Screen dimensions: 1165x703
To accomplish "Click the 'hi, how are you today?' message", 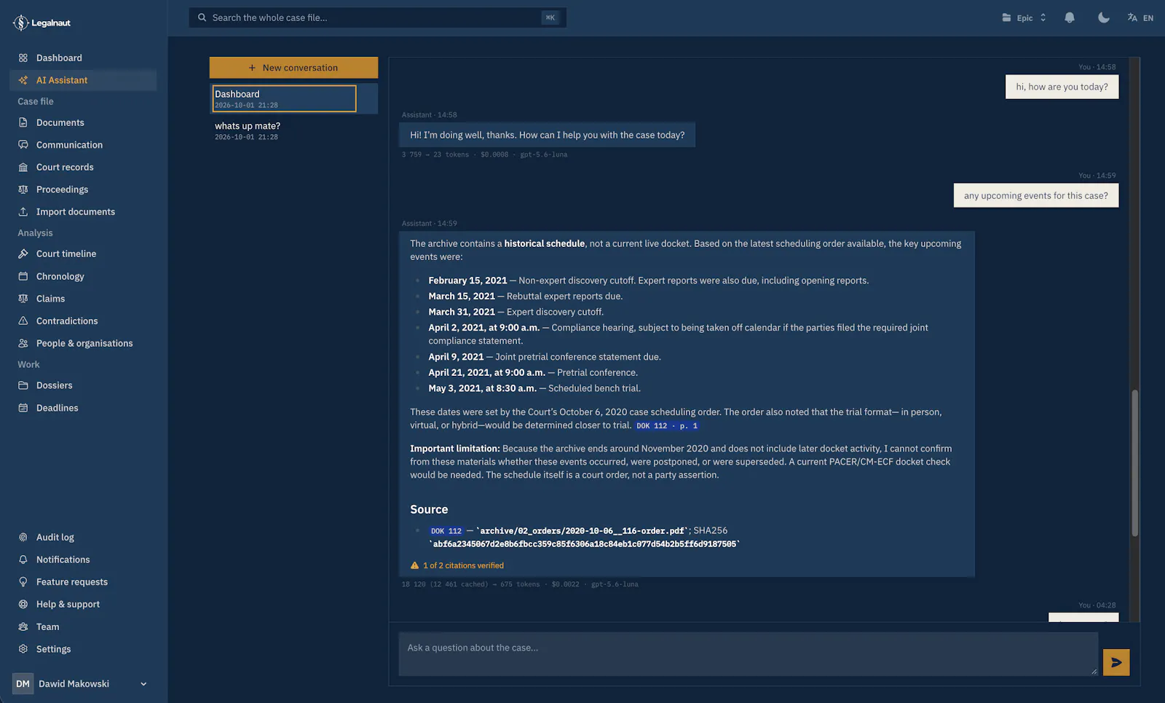I will [x=1062, y=87].
